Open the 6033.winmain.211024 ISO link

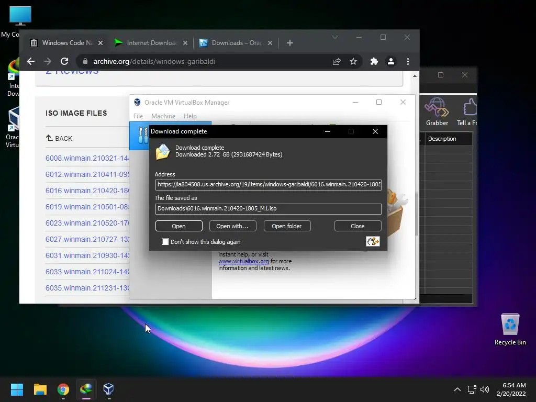87,272
